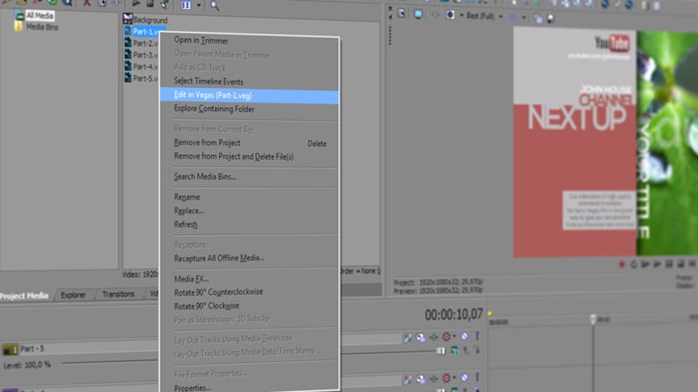
Task: Open the Best (Full) preview quality dropdown
Action: click(484, 16)
